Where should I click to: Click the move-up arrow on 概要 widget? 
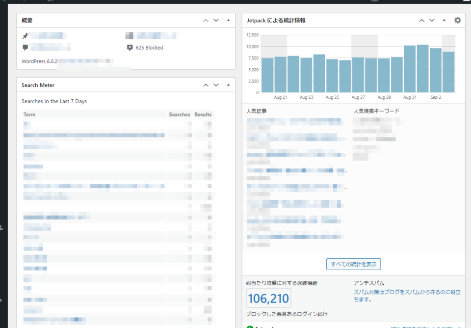[206, 20]
